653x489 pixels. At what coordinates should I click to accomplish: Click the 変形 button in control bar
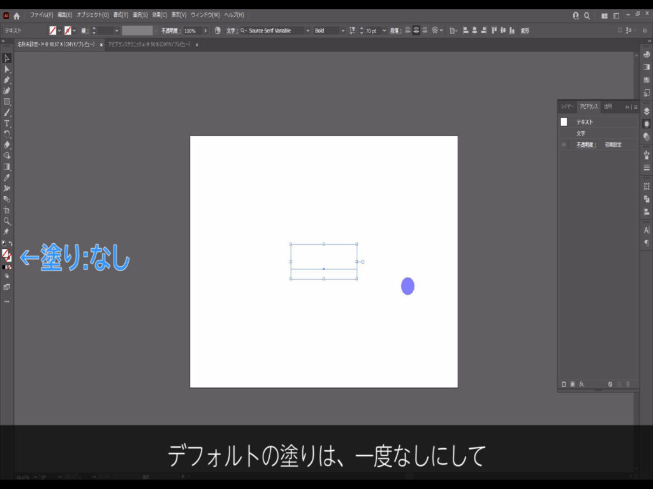(525, 31)
